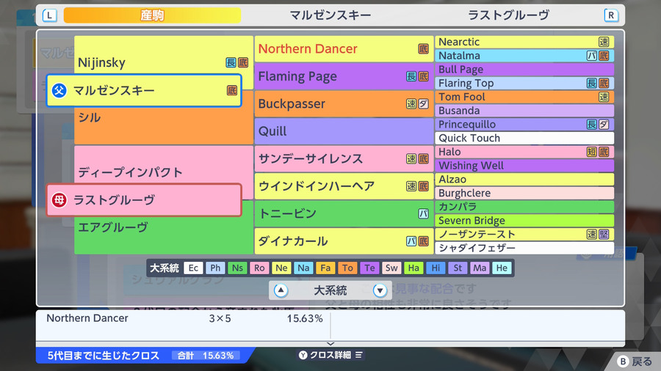Image resolution: width=661 pixels, height=371 pixels.
Task: Select Busanda ancestor row
Action: pyautogui.click(x=524, y=111)
